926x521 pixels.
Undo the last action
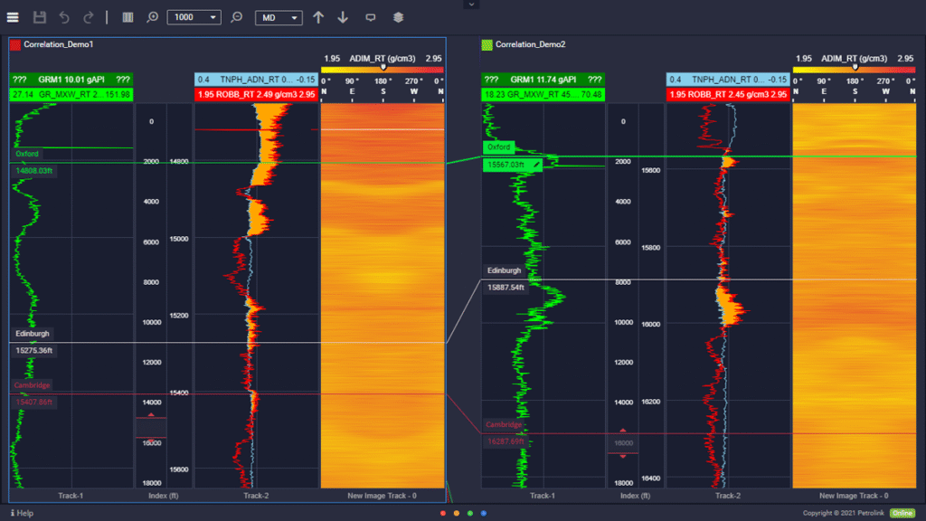64,17
